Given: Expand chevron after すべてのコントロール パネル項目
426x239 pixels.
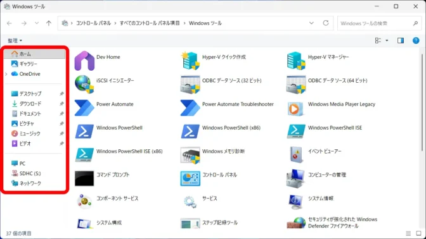Looking at the screenshot, I should click(184, 23).
